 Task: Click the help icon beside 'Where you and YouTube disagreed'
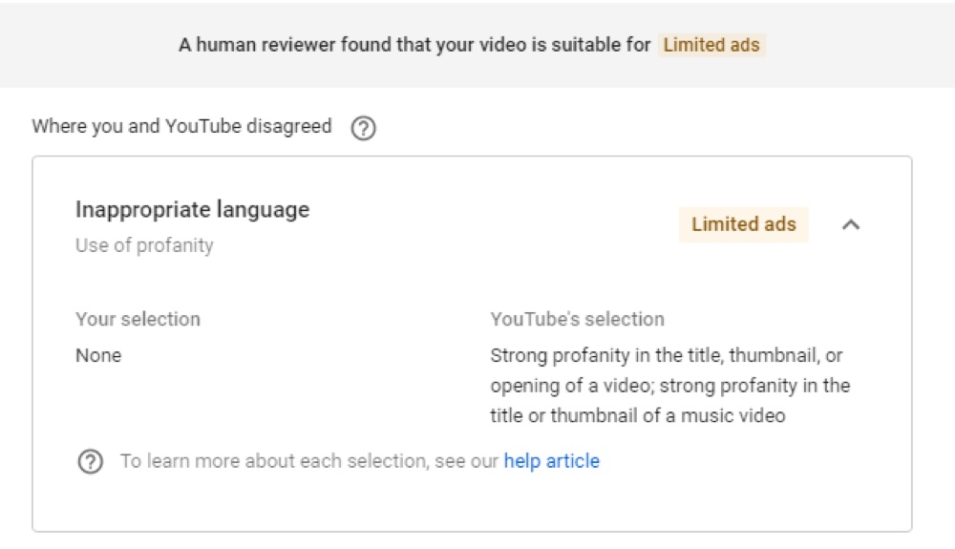point(363,128)
